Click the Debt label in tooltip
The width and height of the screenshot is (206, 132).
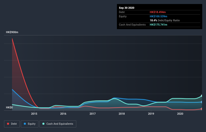(x=122, y=12)
